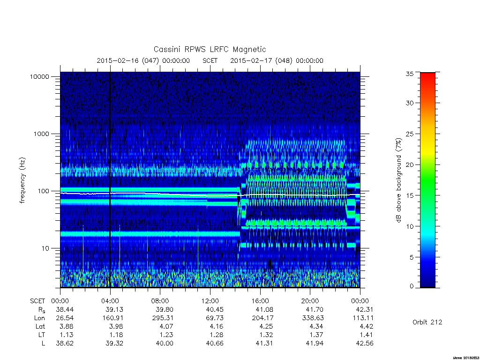Click the start date '2015-02-16 (047) 00:00:00'
This screenshot has height=360, width=480.
[143, 60]
